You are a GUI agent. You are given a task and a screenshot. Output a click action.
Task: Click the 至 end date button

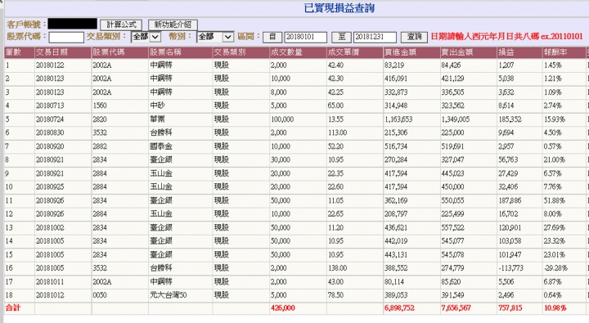pos(341,37)
